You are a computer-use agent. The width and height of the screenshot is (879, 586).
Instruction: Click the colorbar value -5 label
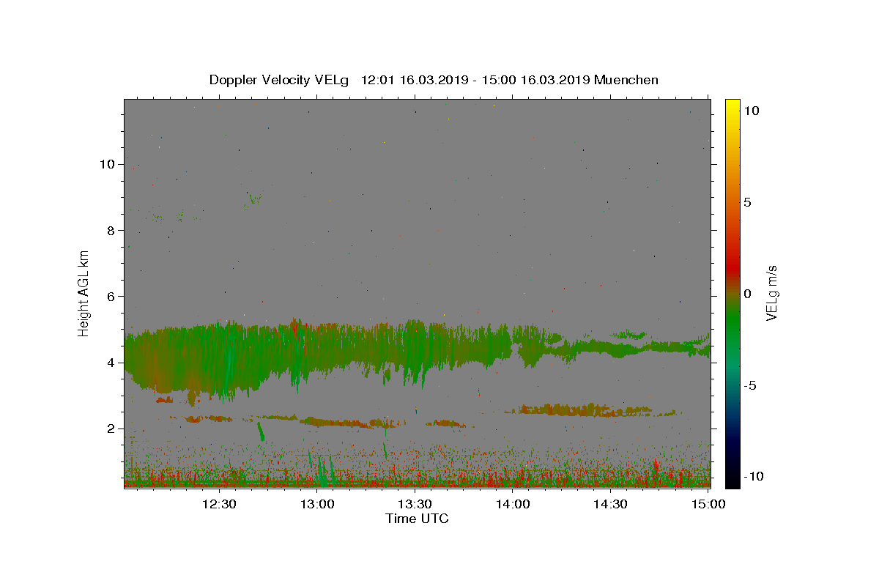750,385
